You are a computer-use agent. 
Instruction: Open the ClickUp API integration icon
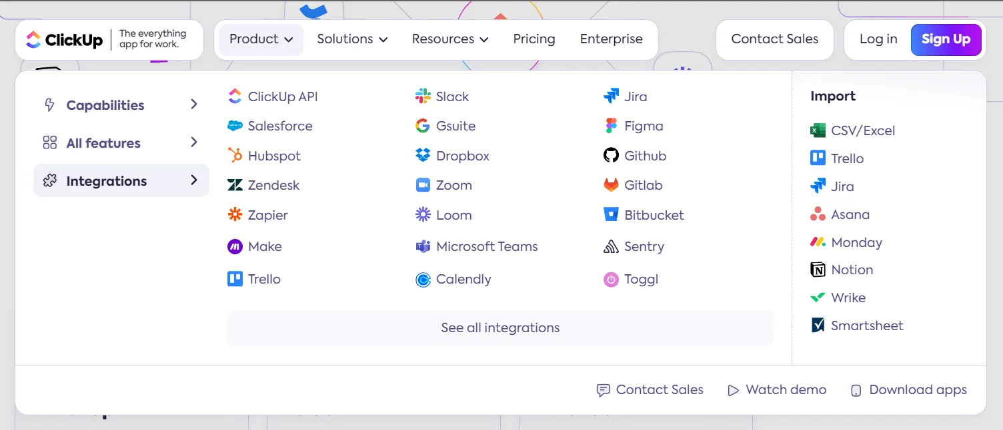[235, 97]
